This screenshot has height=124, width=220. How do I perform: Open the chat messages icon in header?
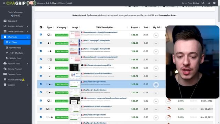[x=203, y=3]
